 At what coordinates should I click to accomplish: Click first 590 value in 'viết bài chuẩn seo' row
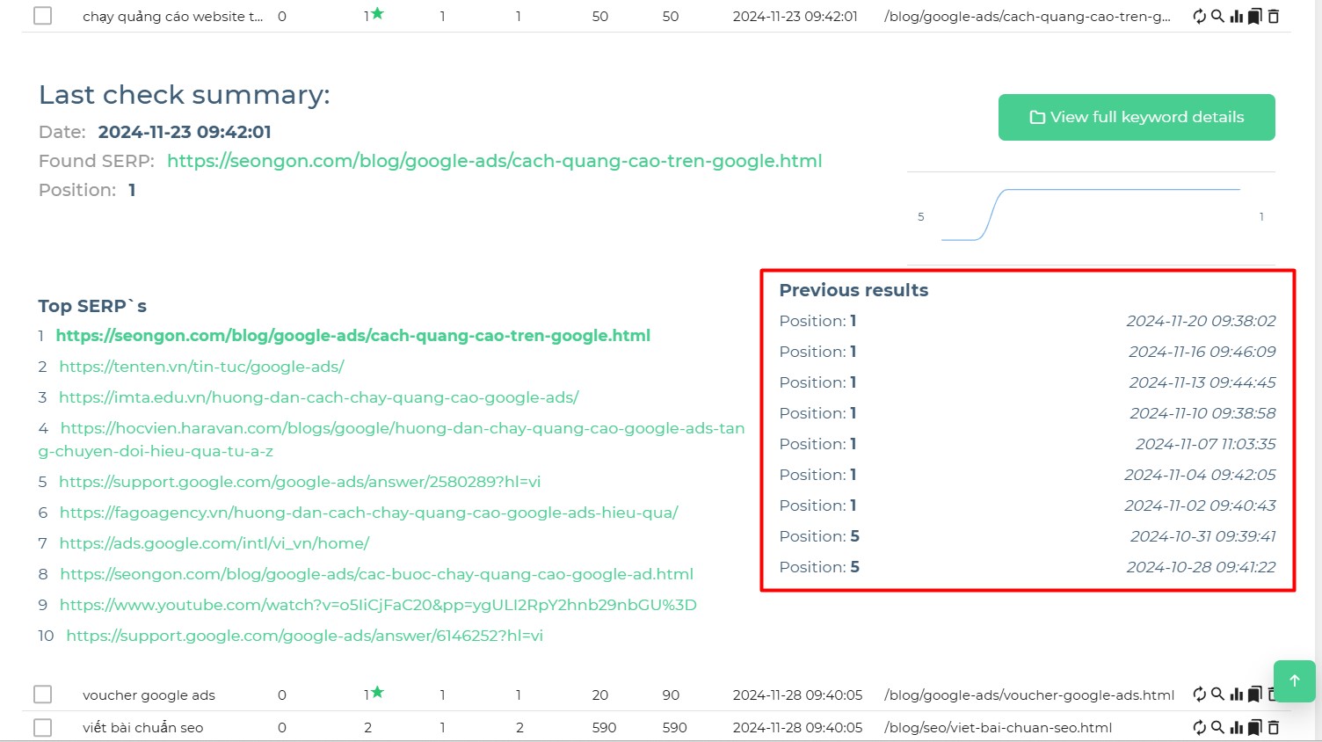604,728
